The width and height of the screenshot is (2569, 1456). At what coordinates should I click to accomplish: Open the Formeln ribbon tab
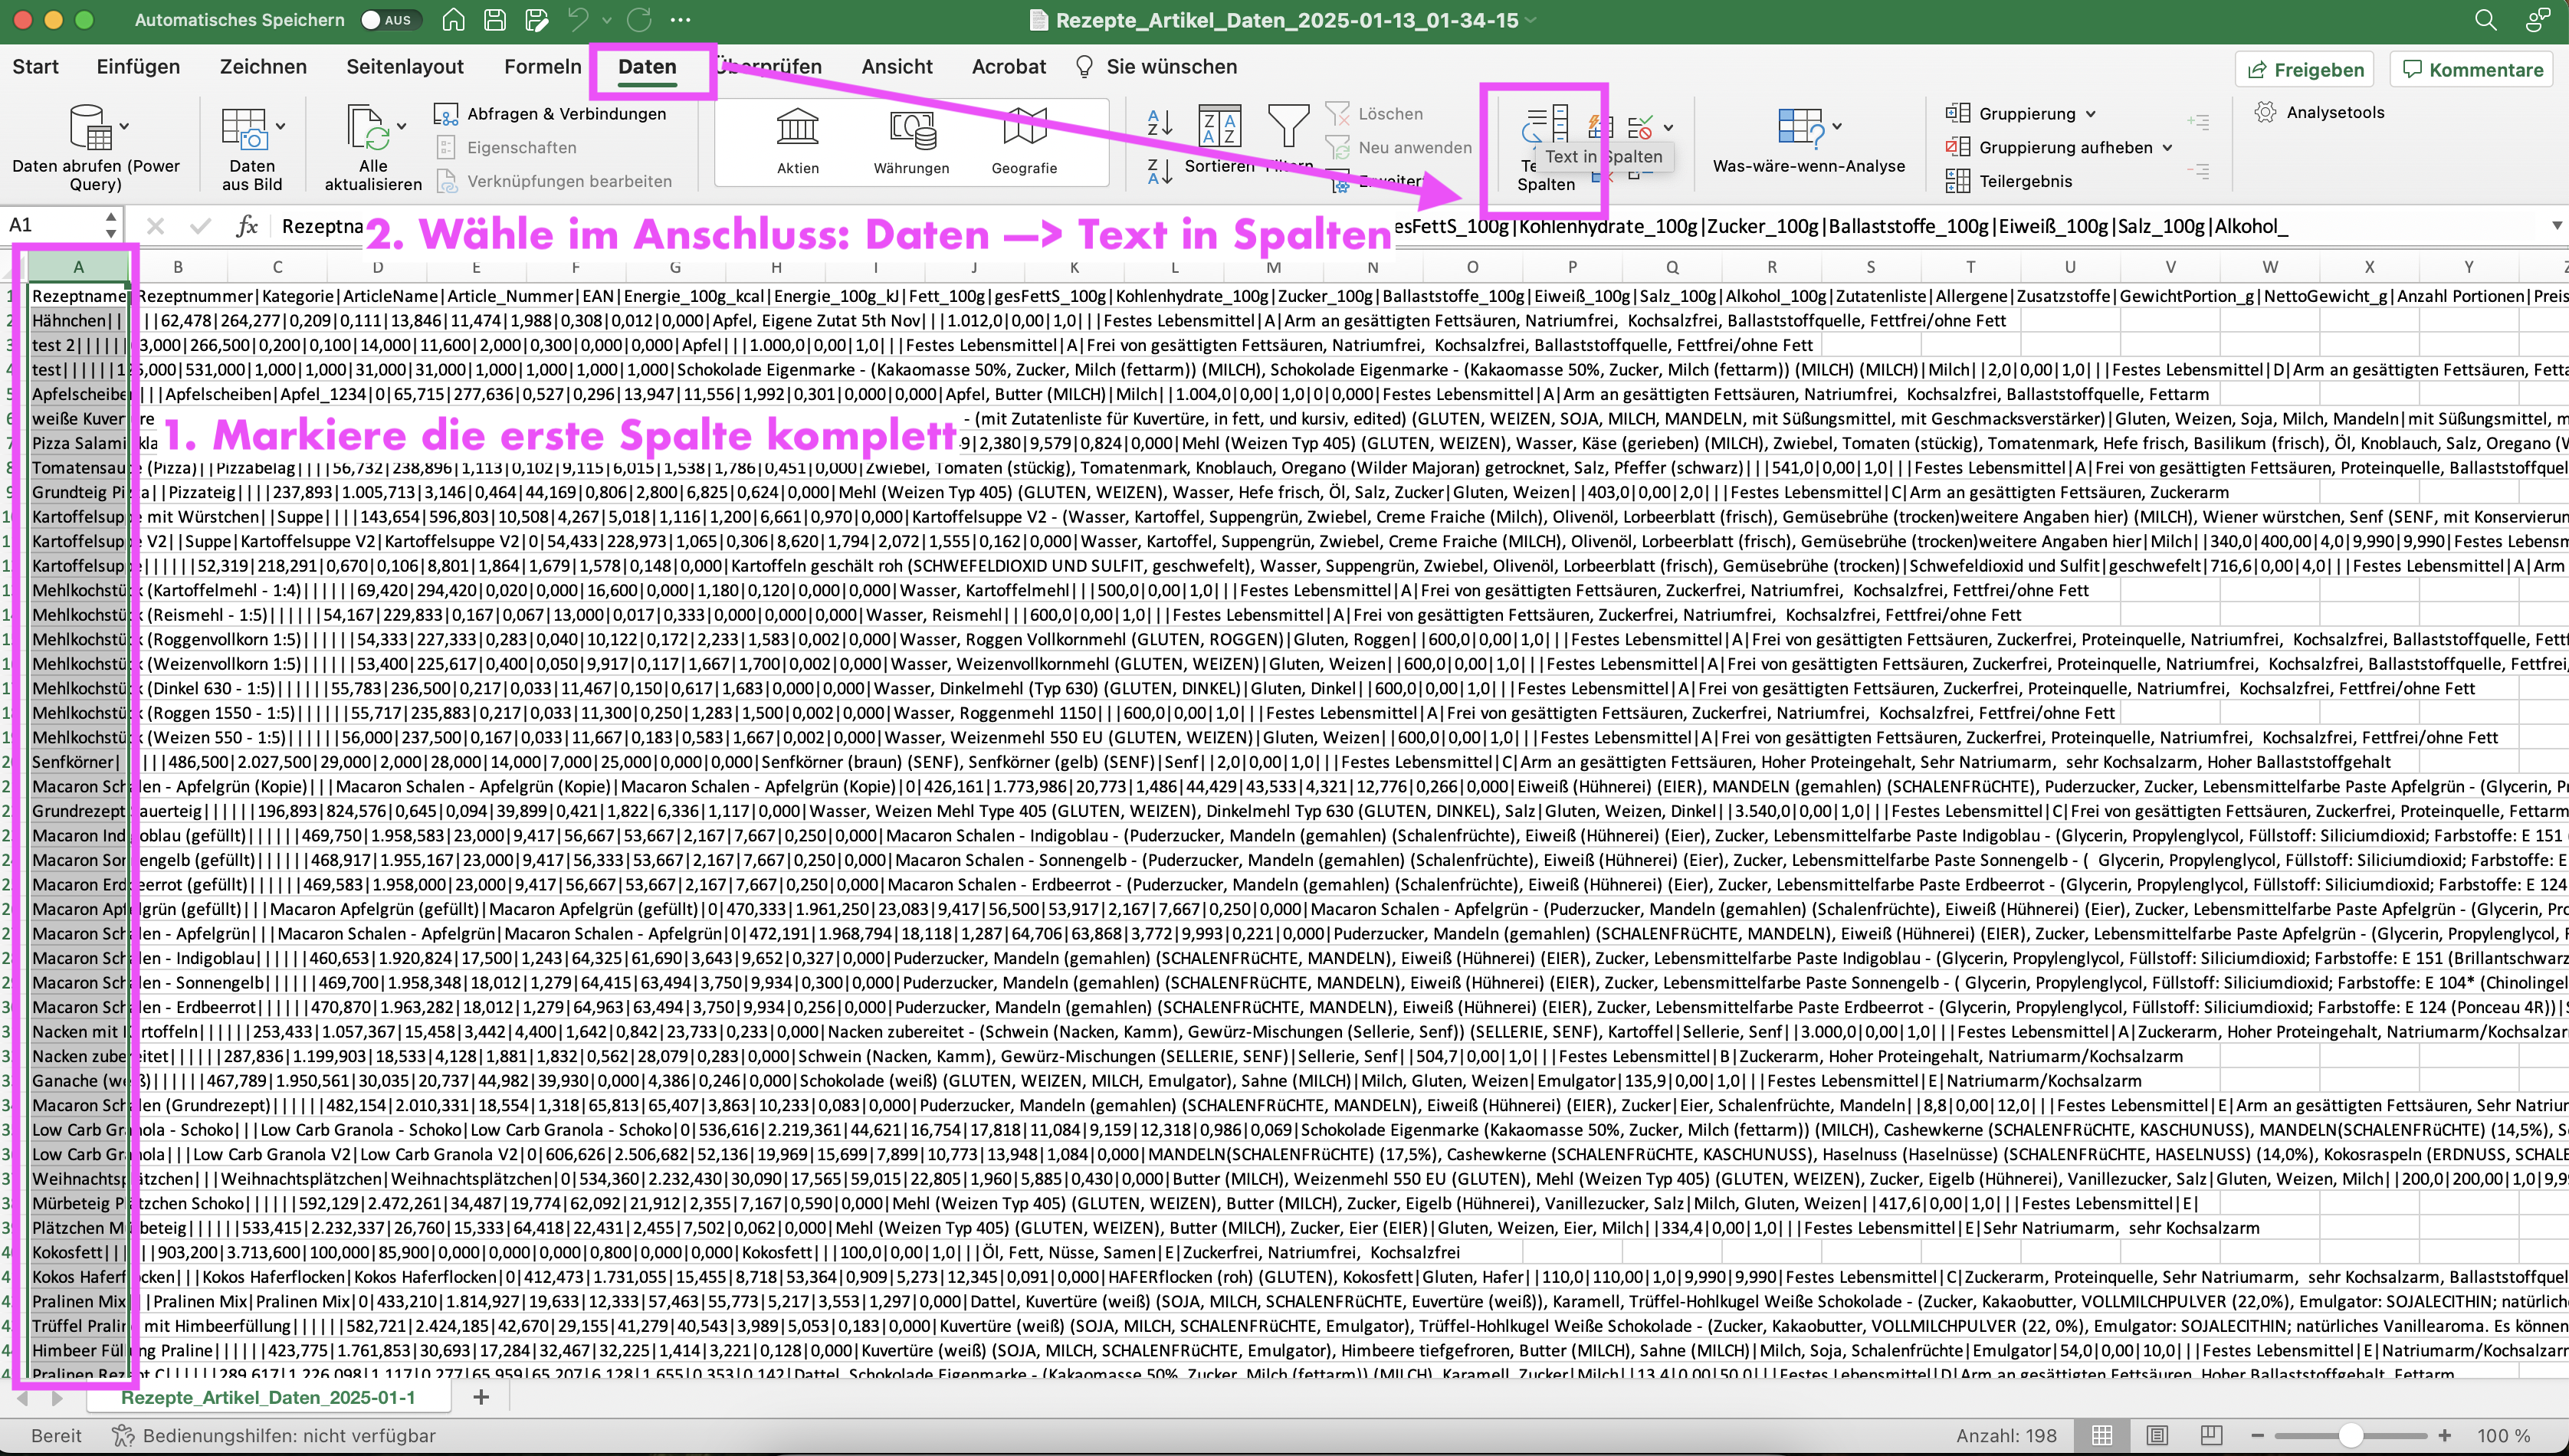point(542,67)
